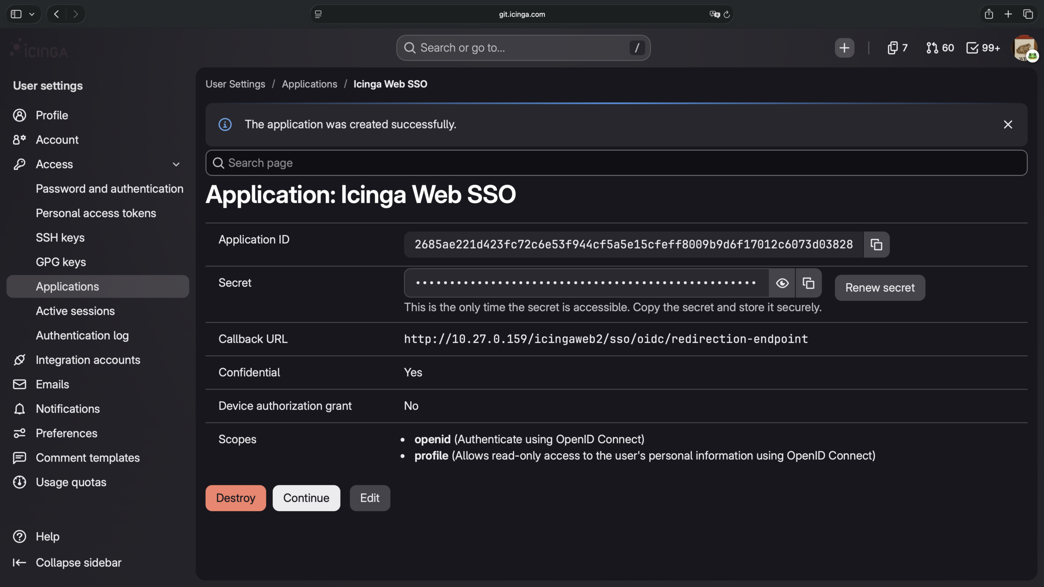The image size is (1044, 587).
Task: Open the user avatar menu
Action: (x=1024, y=48)
